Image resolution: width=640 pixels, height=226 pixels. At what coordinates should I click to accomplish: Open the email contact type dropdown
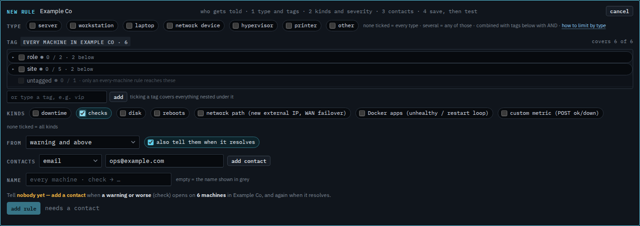(x=70, y=161)
